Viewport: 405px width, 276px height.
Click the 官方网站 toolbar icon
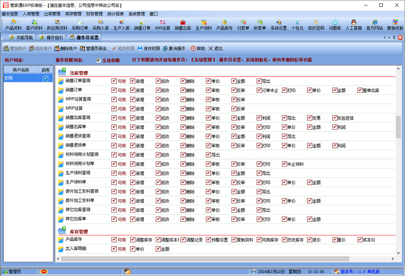pyautogui.click(x=374, y=25)
